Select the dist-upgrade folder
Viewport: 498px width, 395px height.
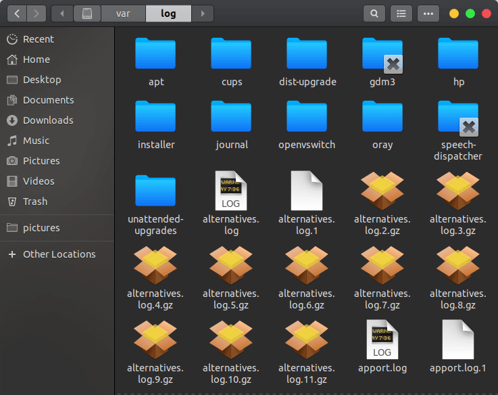point(307,62)
